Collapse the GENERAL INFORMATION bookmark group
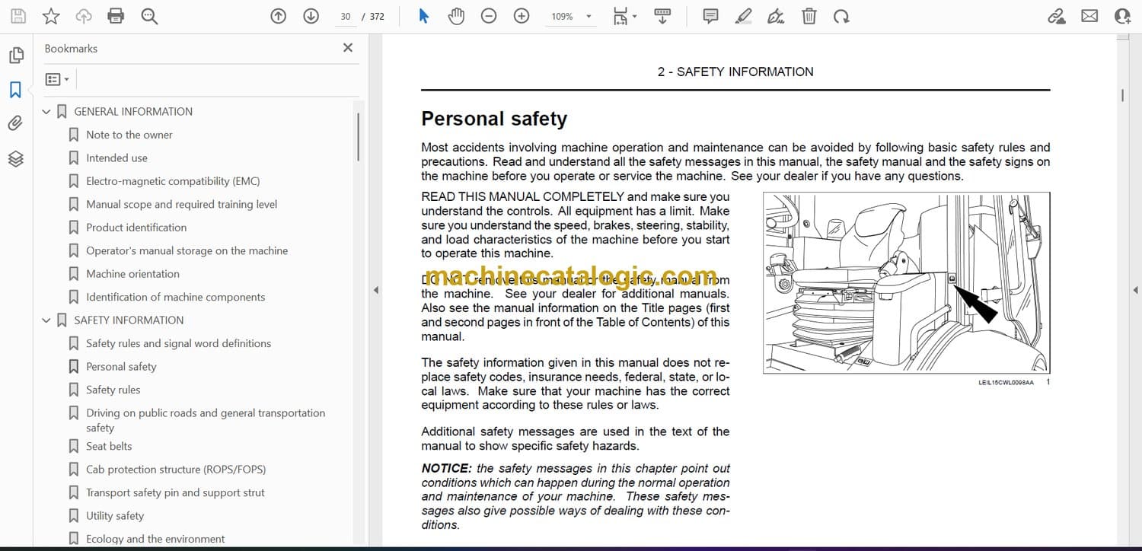The height and width of the screenshot is (551, 1142). pyautogui.click(x=46, y=111)
